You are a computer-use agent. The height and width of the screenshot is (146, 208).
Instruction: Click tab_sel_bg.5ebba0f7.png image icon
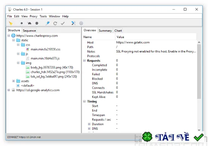click(28, 76)
